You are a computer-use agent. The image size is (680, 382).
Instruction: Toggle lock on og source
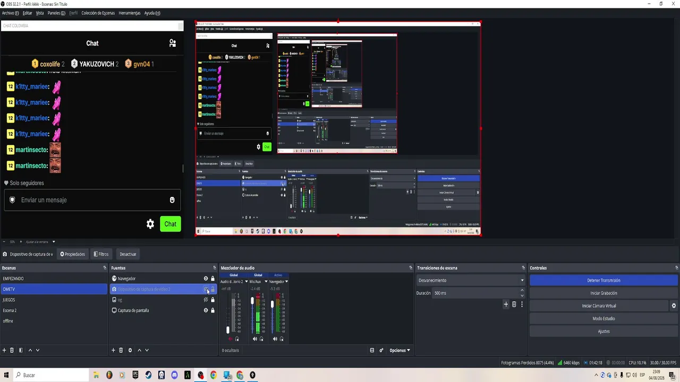[x=212, y=300]
